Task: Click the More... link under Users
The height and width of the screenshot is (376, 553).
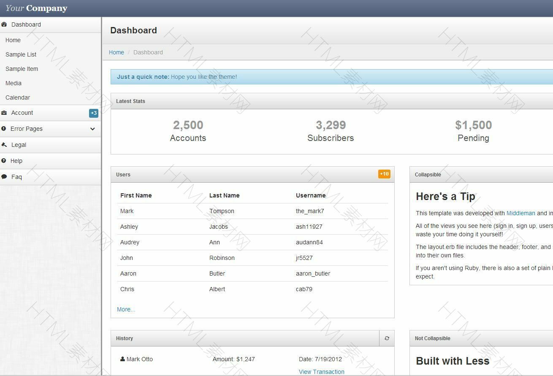Action: (126, 309)
